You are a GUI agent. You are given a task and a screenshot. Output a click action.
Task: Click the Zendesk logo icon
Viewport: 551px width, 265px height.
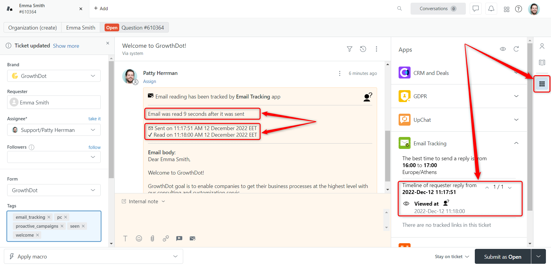tap(10, 9)
